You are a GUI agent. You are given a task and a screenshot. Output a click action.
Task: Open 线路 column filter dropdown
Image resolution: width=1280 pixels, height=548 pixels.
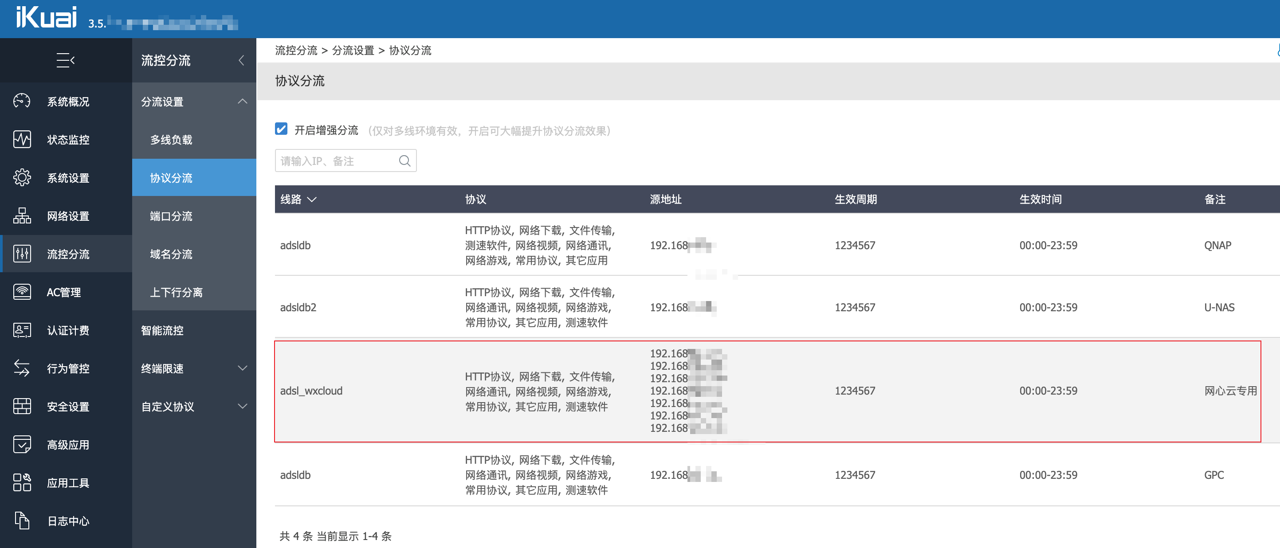tap(311, 199)
